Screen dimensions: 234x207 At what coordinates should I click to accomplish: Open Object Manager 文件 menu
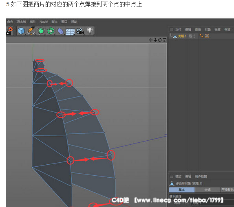click(178, 30)
